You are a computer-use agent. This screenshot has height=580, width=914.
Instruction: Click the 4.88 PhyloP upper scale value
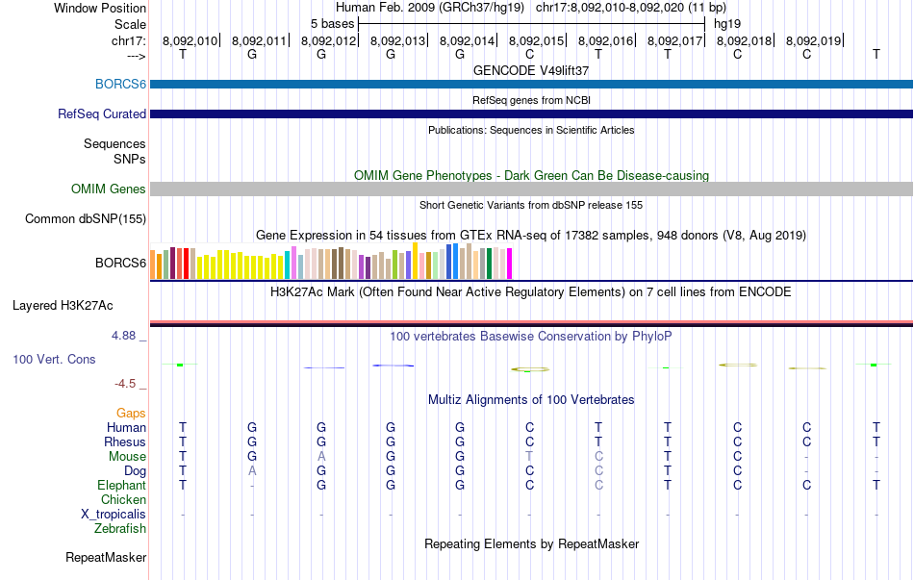point(123,336)
